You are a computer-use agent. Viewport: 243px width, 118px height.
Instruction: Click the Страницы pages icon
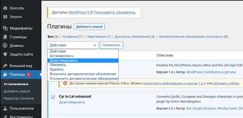[x=5, y=37]
